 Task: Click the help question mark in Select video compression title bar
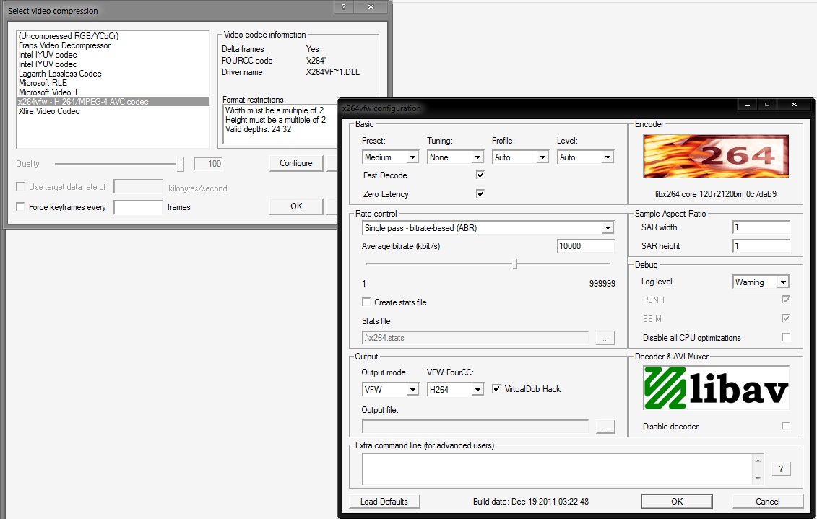pos(343,6)
